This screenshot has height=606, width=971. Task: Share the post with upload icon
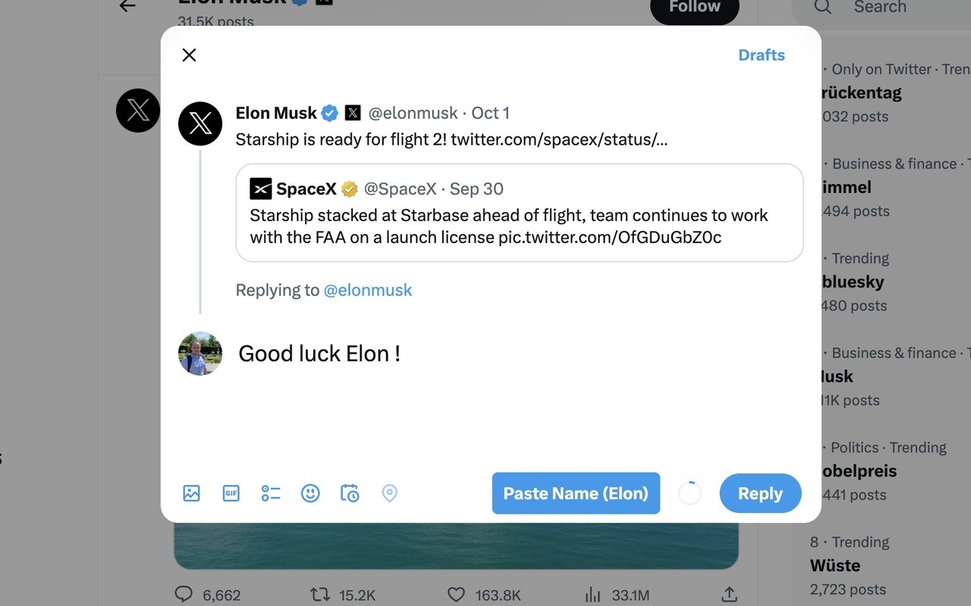pos(729,595)
